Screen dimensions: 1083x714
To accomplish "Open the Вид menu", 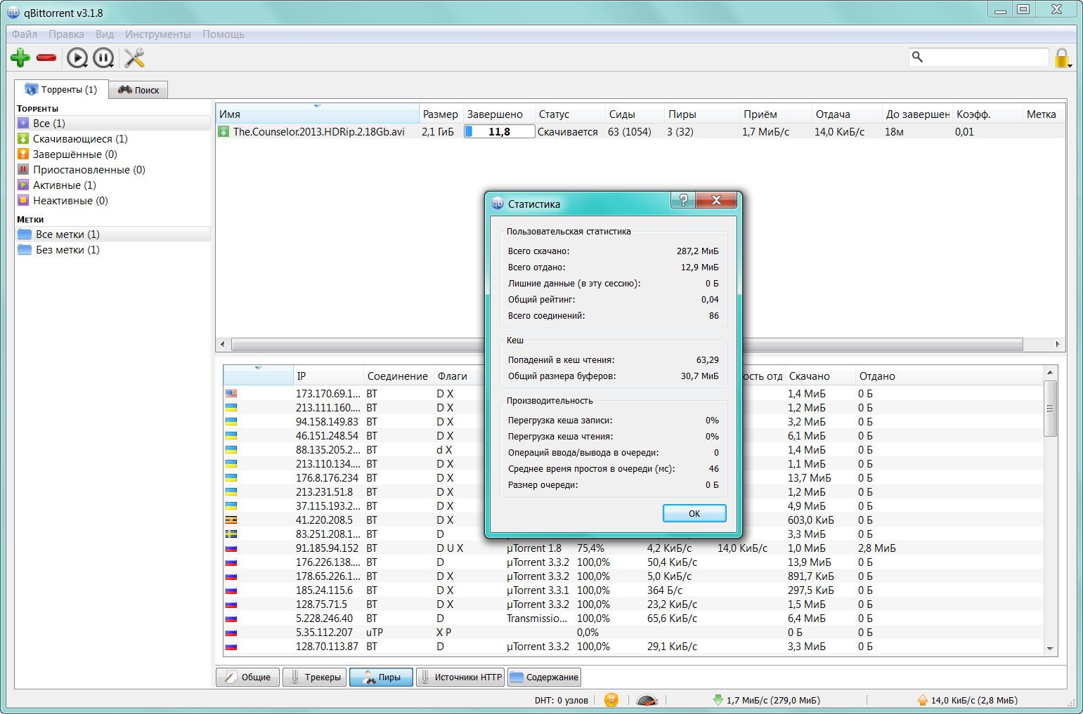I will 105,34.
